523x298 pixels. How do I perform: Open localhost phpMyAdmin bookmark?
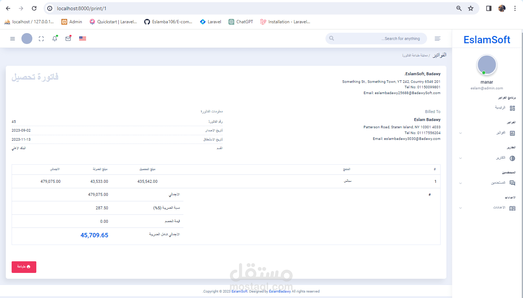(x=29, y=22)
